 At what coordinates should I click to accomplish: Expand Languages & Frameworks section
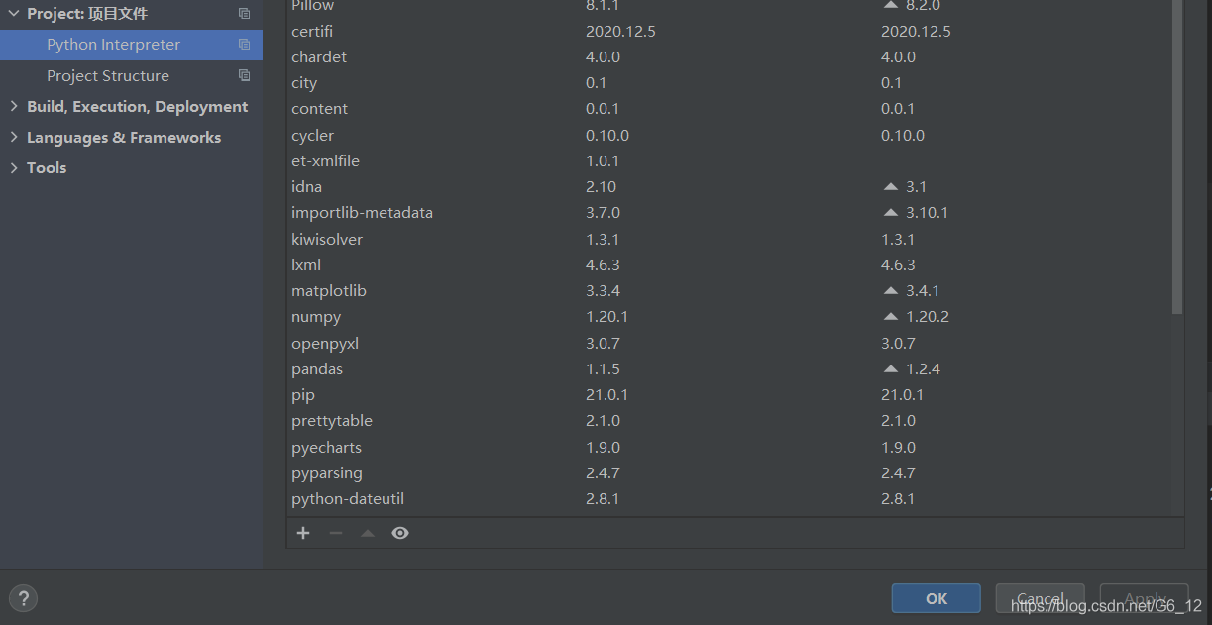[14, 137]
